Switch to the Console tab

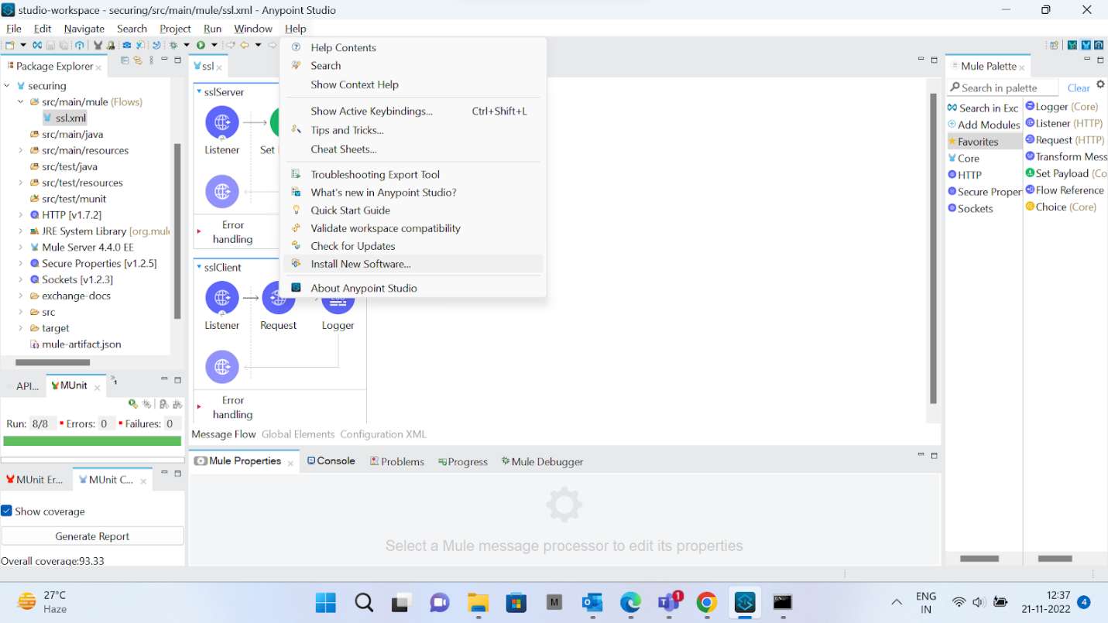[331, 460]
